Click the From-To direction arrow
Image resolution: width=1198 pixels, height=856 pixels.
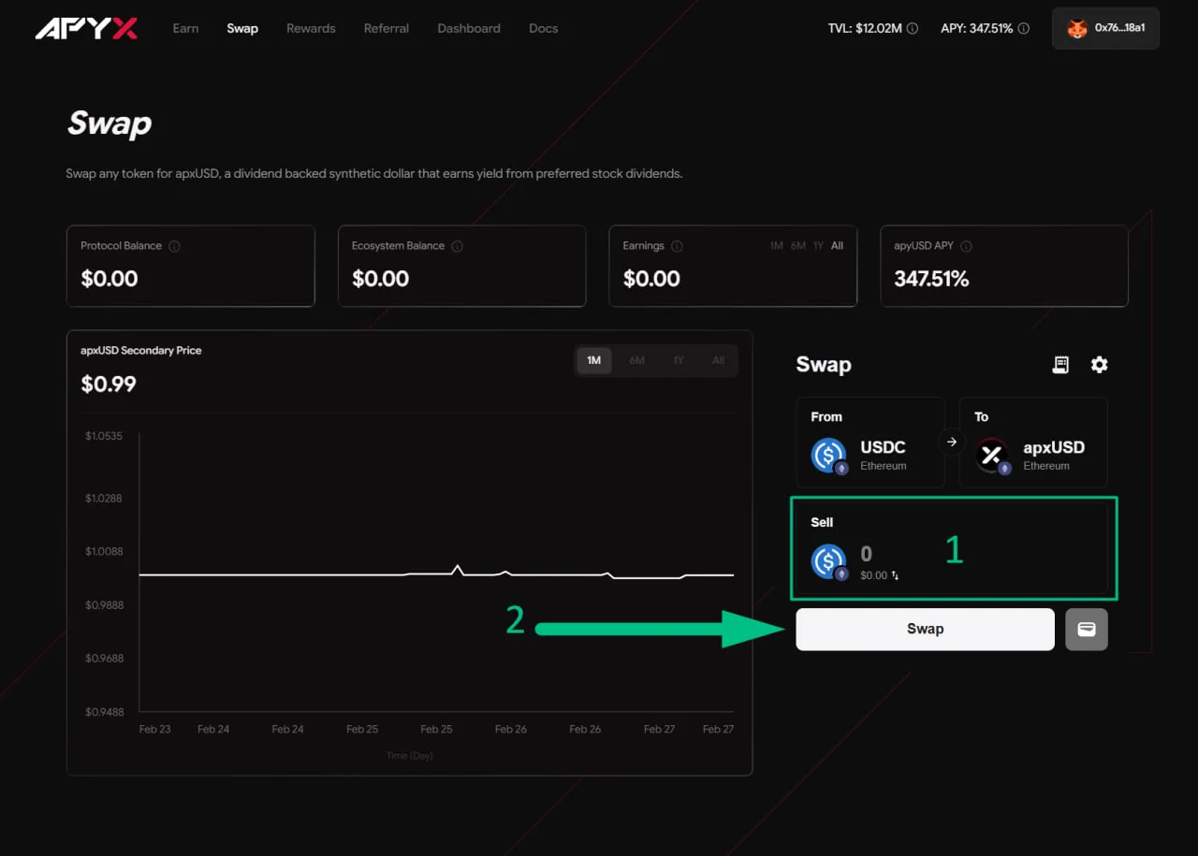(952, 442)
